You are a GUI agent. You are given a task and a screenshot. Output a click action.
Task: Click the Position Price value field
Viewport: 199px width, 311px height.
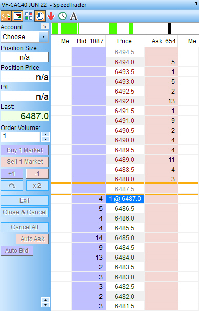coord(25,77)
